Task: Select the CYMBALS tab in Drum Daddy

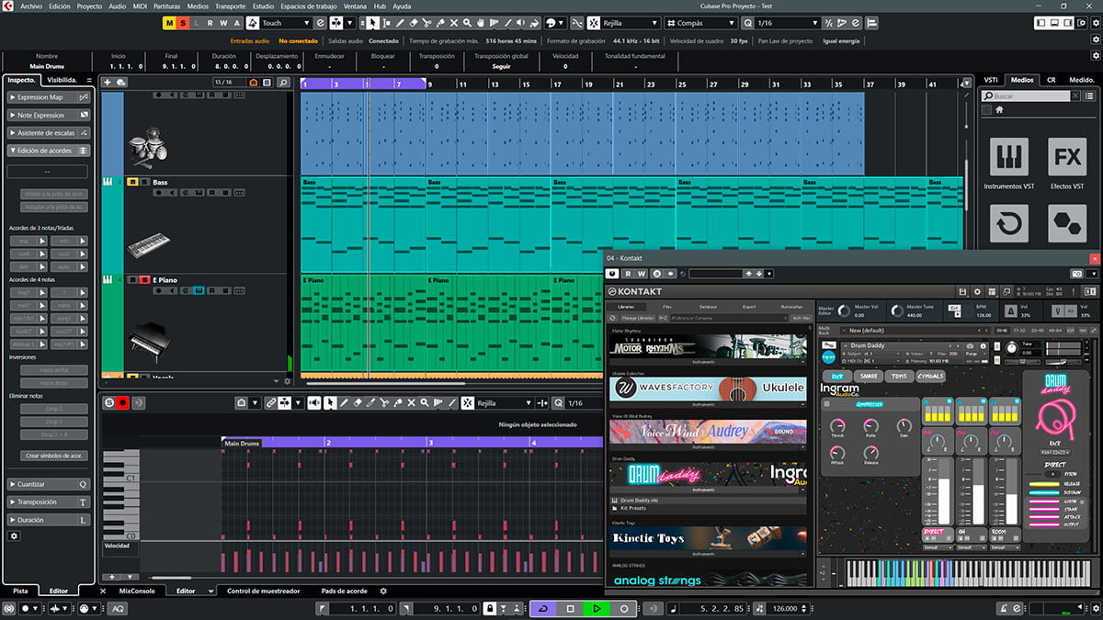Action: pyautogui.click(x=930, y=376)
